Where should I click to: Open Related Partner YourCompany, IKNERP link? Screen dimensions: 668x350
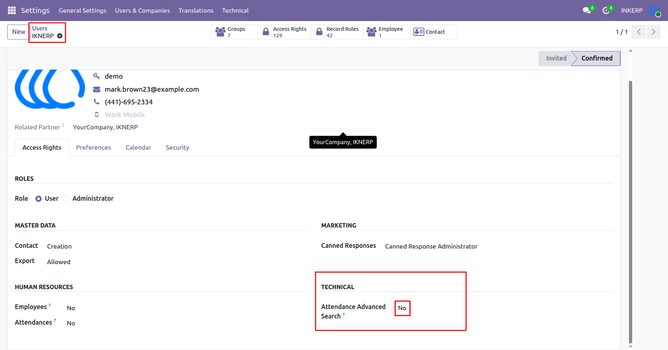click(x=105, y=127)
